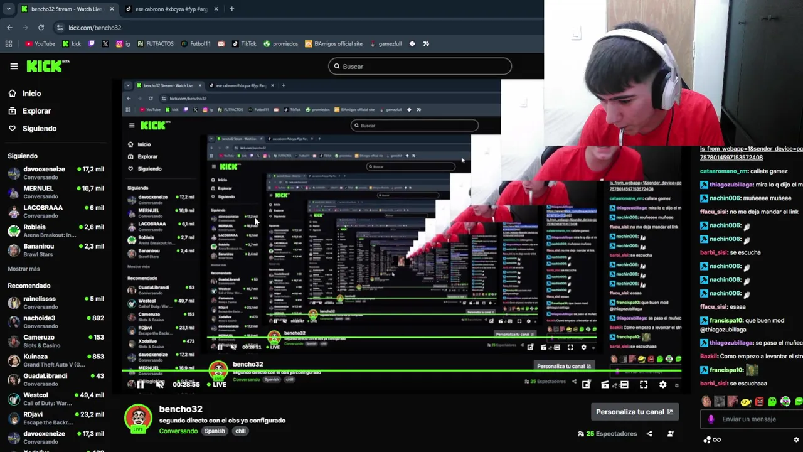Open Kuinaza recommended channel
The height and width of the screenshot is (452, 803).
[x=56, y=360]
